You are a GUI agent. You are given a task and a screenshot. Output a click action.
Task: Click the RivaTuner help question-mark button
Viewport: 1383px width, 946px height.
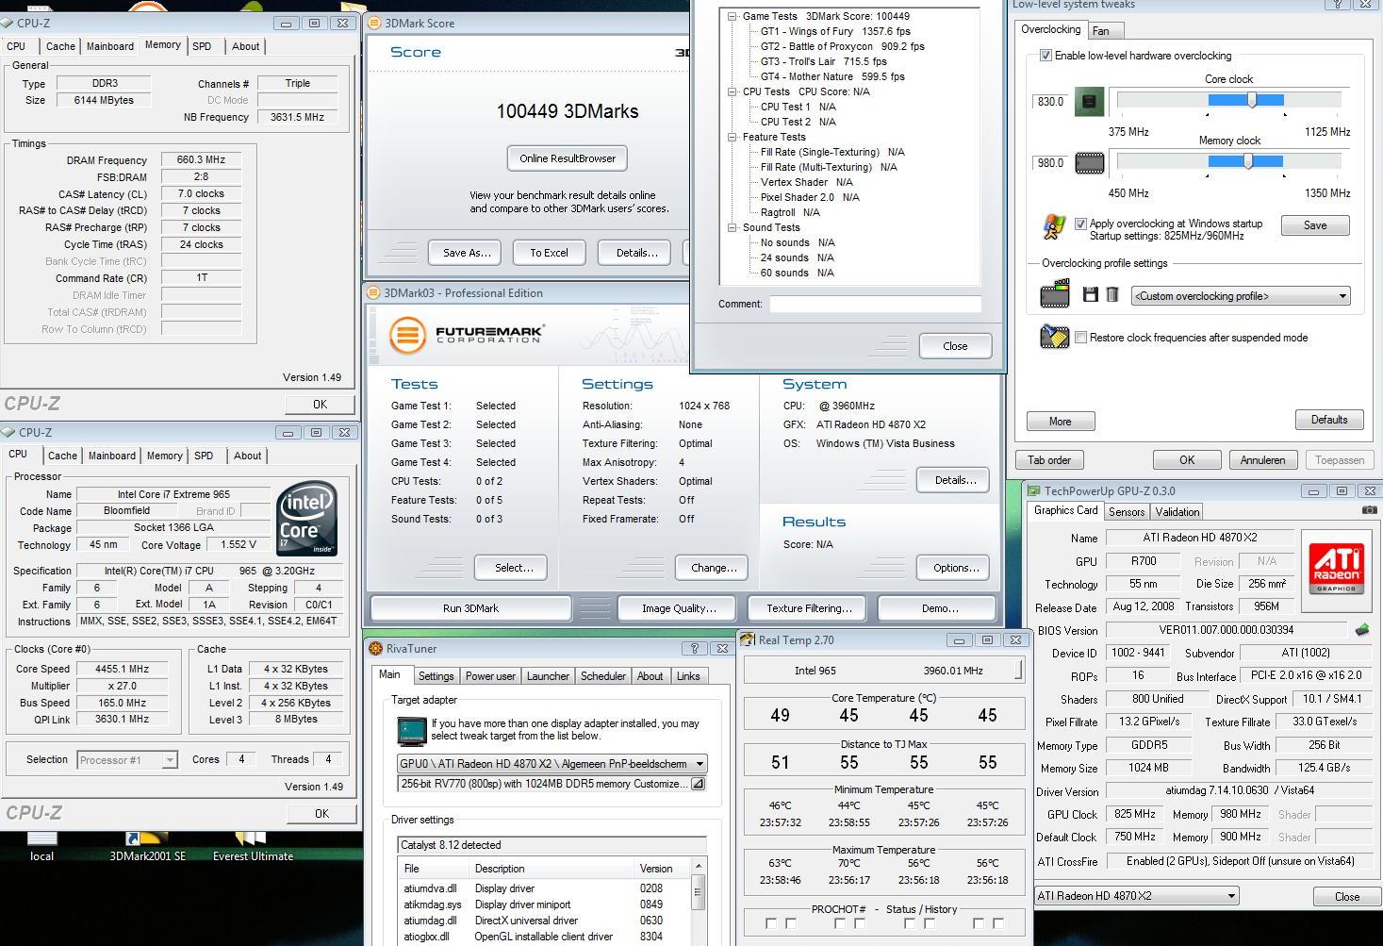point(695,648)
